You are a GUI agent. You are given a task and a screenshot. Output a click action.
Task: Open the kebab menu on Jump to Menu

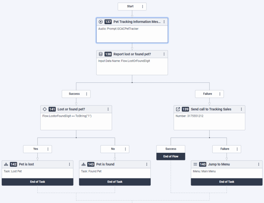pos(259,164)
